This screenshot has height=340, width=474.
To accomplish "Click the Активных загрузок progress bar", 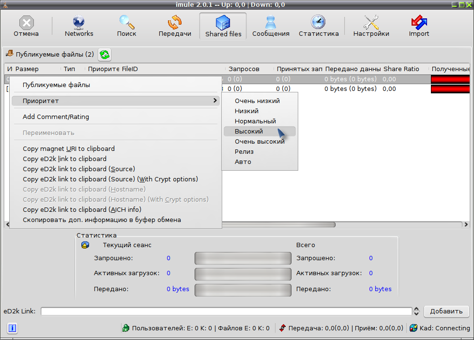I will tap(243, 274).
